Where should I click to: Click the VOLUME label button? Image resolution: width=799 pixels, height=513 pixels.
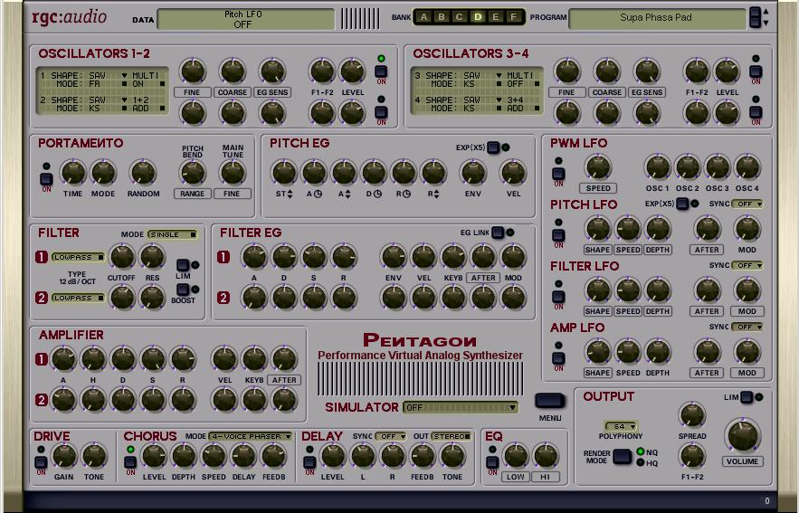[x=742, y=461]
